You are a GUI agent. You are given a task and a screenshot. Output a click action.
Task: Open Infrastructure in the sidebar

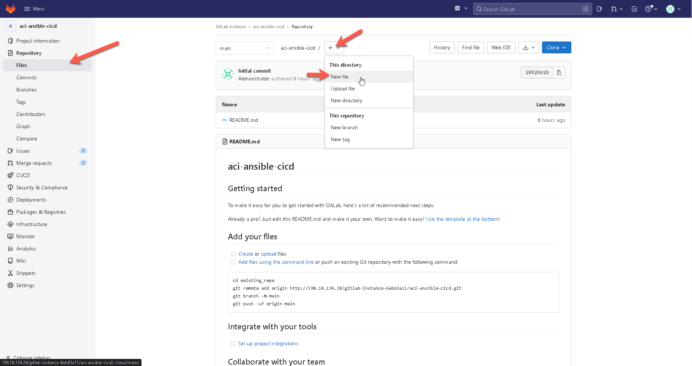click(47, 224)
